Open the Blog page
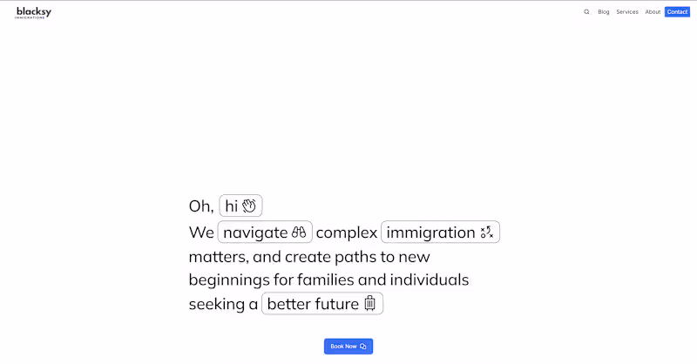Image resolution: width=697 pixels, height=364 pixels. coord(604,12)
